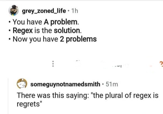Click the faded text in the action row
The width and height of the screenshot is (163, 114).
point(121,66)
